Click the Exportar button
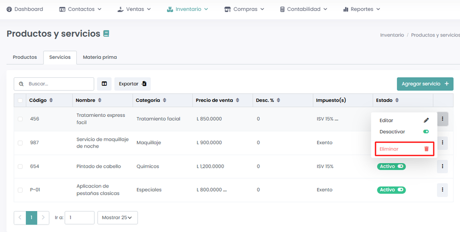The height and width of the screenshot is (232, 460). pos(132,84)
